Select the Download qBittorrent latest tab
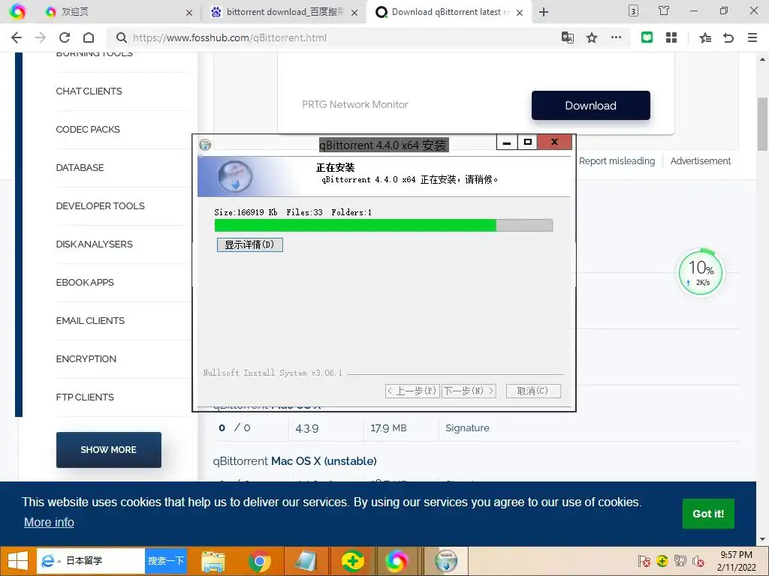Image resolution: width=769 pixels, height=576 pixels. pyautogui.click(x=449, y=12)
